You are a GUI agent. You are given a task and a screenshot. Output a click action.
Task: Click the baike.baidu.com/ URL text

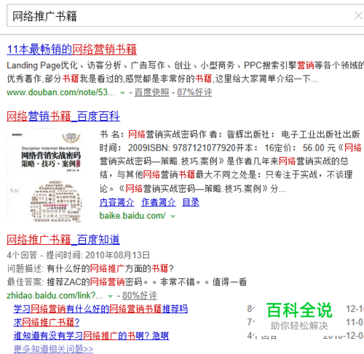132,216
